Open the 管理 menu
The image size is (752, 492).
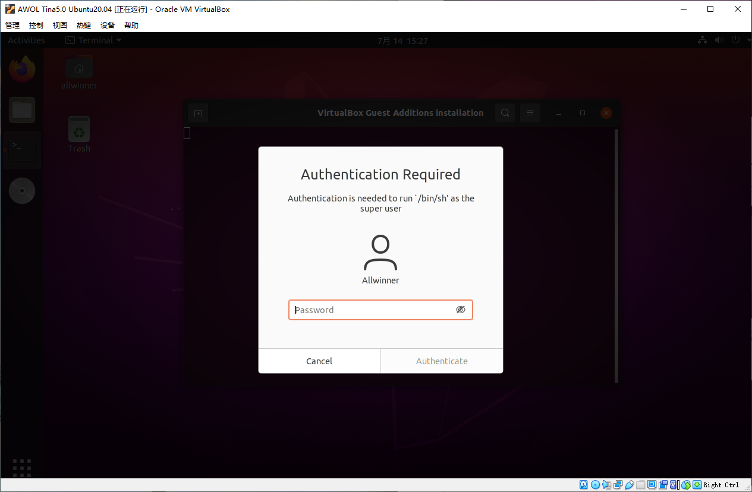pyautogui.click(x=12, y=26)
